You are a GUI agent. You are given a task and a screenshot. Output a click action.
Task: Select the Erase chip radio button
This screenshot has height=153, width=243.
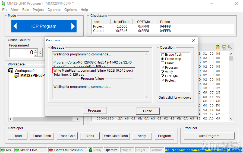162,59
